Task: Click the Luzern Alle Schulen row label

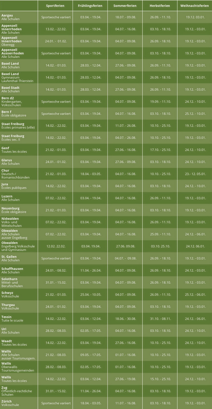Action: pos(10,198)
